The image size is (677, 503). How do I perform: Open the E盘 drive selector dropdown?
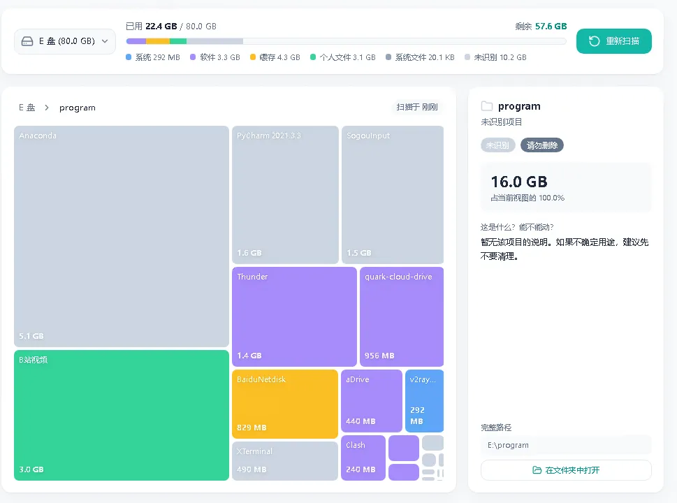point(65,41)
